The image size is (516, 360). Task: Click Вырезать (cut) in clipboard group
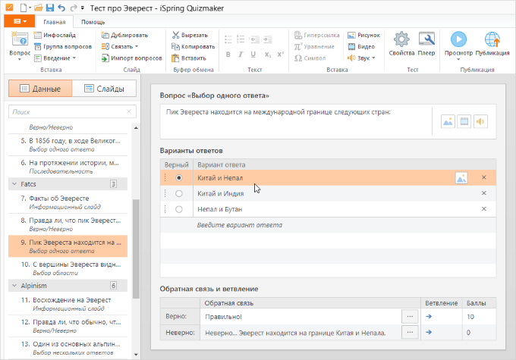click(190, 35)
